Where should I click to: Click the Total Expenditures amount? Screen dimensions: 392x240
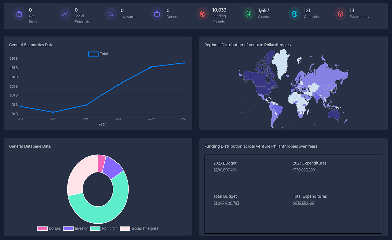tap(304, 204)
